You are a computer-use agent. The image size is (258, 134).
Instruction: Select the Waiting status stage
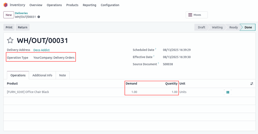click(x=217, y=27)
